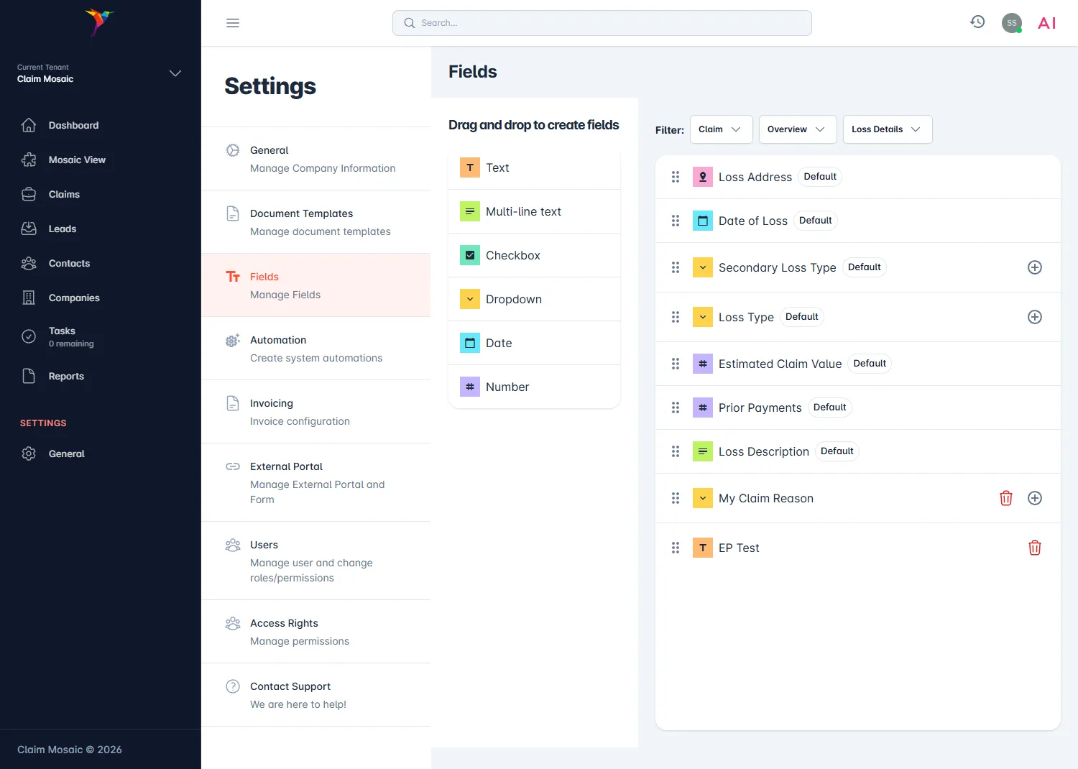The image size is (1078, 769).
Task: Click the Checkbox field type in the palette
Action: click(512, 255)
